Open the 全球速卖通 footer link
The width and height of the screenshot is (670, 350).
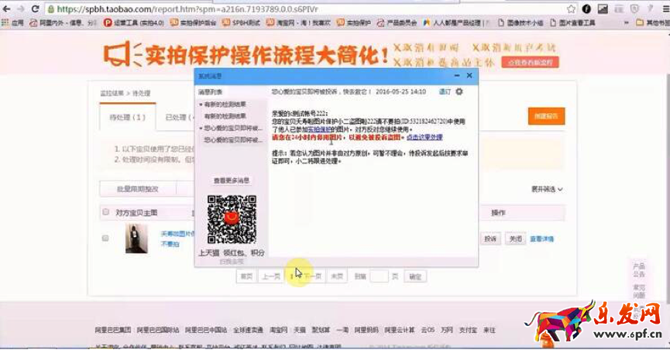pos(249,330)
